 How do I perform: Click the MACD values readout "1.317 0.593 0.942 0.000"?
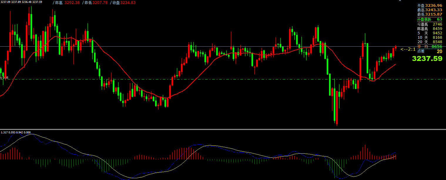15,133
